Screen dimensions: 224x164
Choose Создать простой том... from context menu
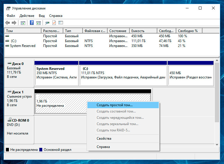tap(123, 105)
